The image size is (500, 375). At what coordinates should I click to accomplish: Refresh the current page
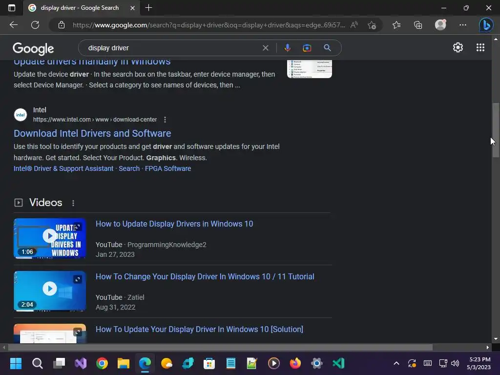[35, 25]
